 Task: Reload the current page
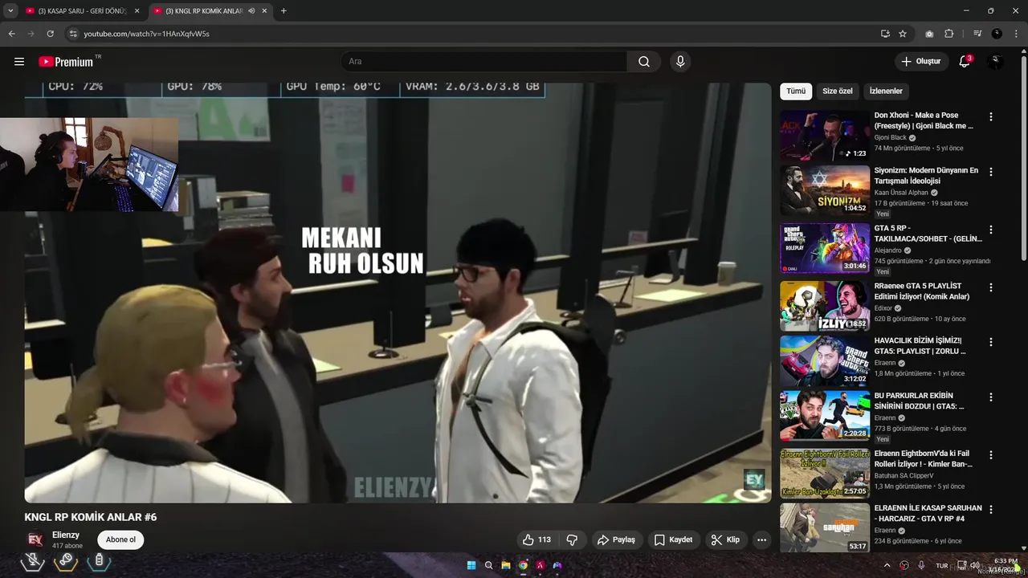pos(50,34)
